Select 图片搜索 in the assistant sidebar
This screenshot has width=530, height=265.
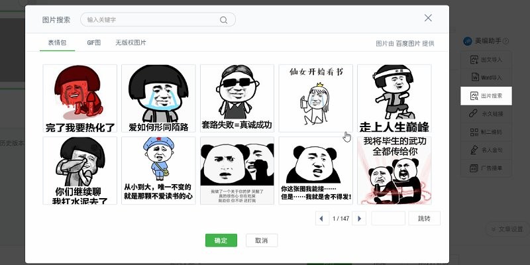click(x=486, y=95)
